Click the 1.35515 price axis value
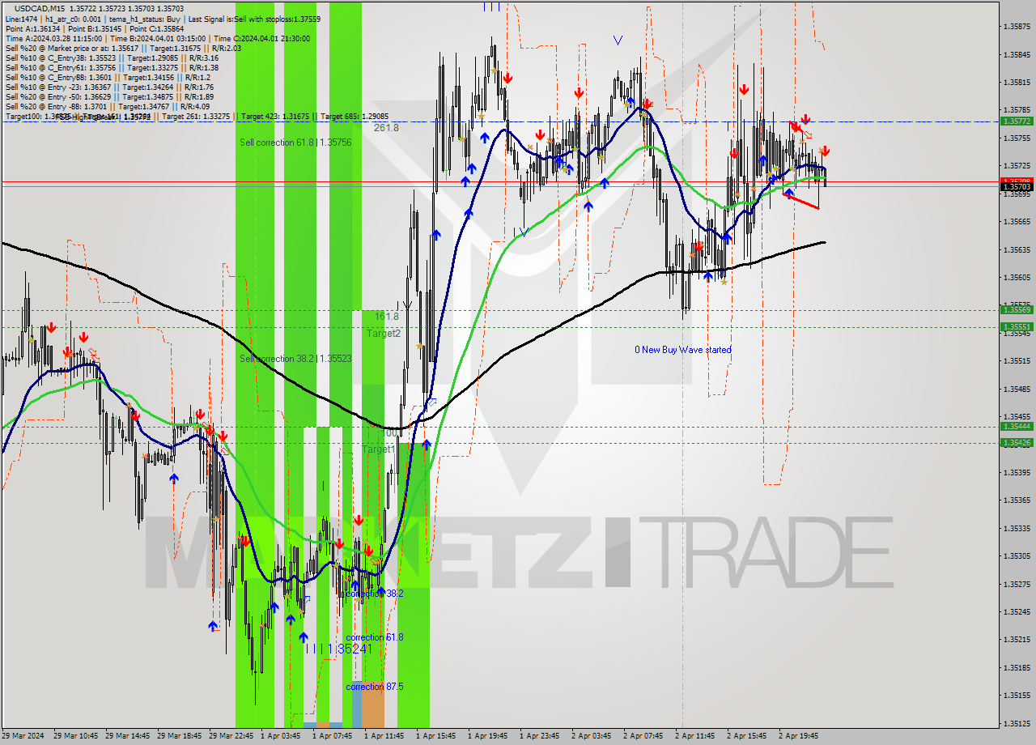Screen dimensions: 1036x745 tap(1017, 360)
